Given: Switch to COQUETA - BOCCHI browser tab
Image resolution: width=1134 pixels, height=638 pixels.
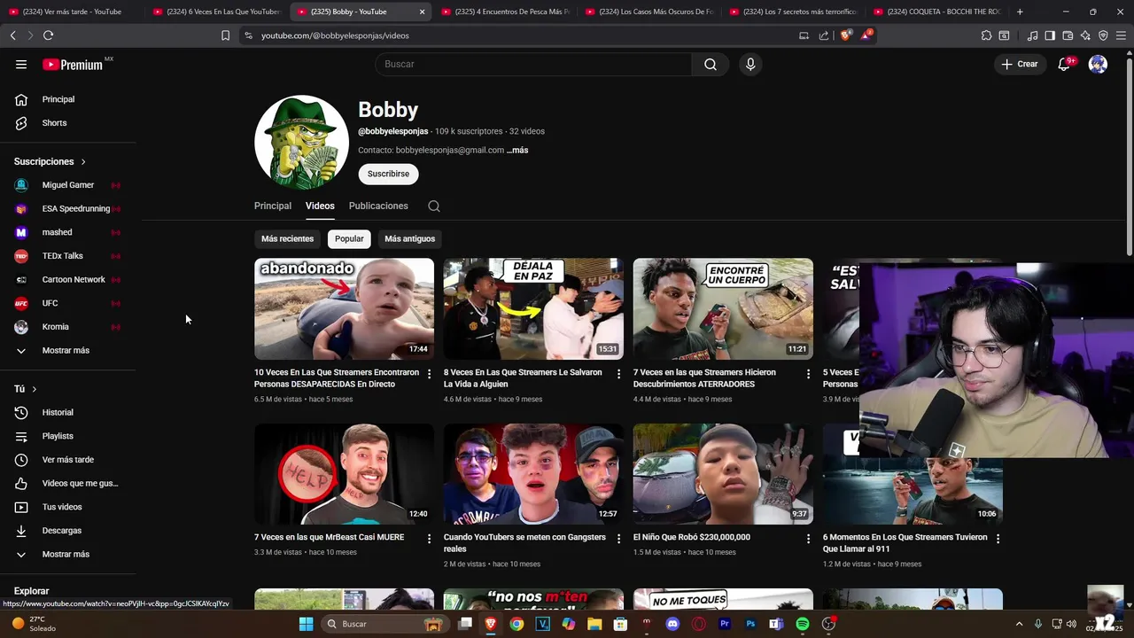Looking at the screenshot, I should coord(937,12).
